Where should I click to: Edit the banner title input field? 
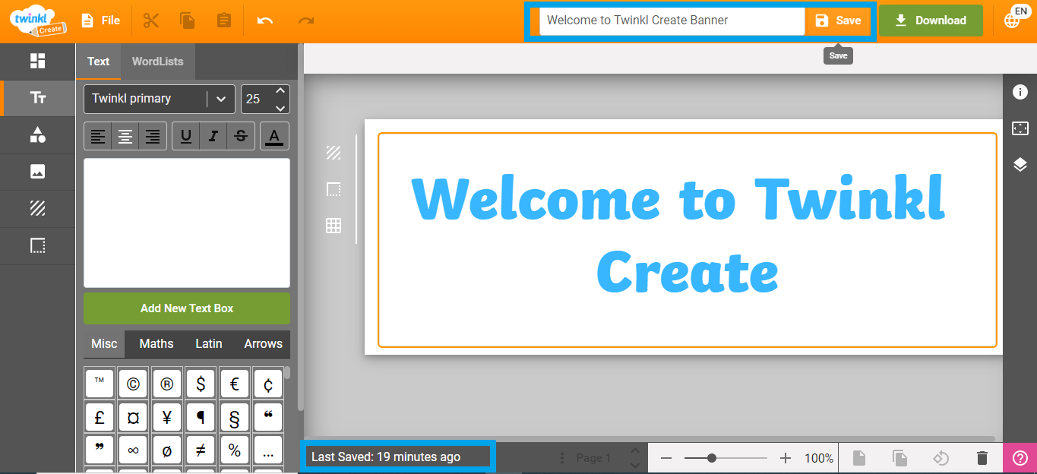672,21
